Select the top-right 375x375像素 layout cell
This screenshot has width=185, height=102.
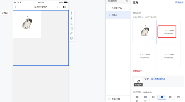(x=169, y=32)
